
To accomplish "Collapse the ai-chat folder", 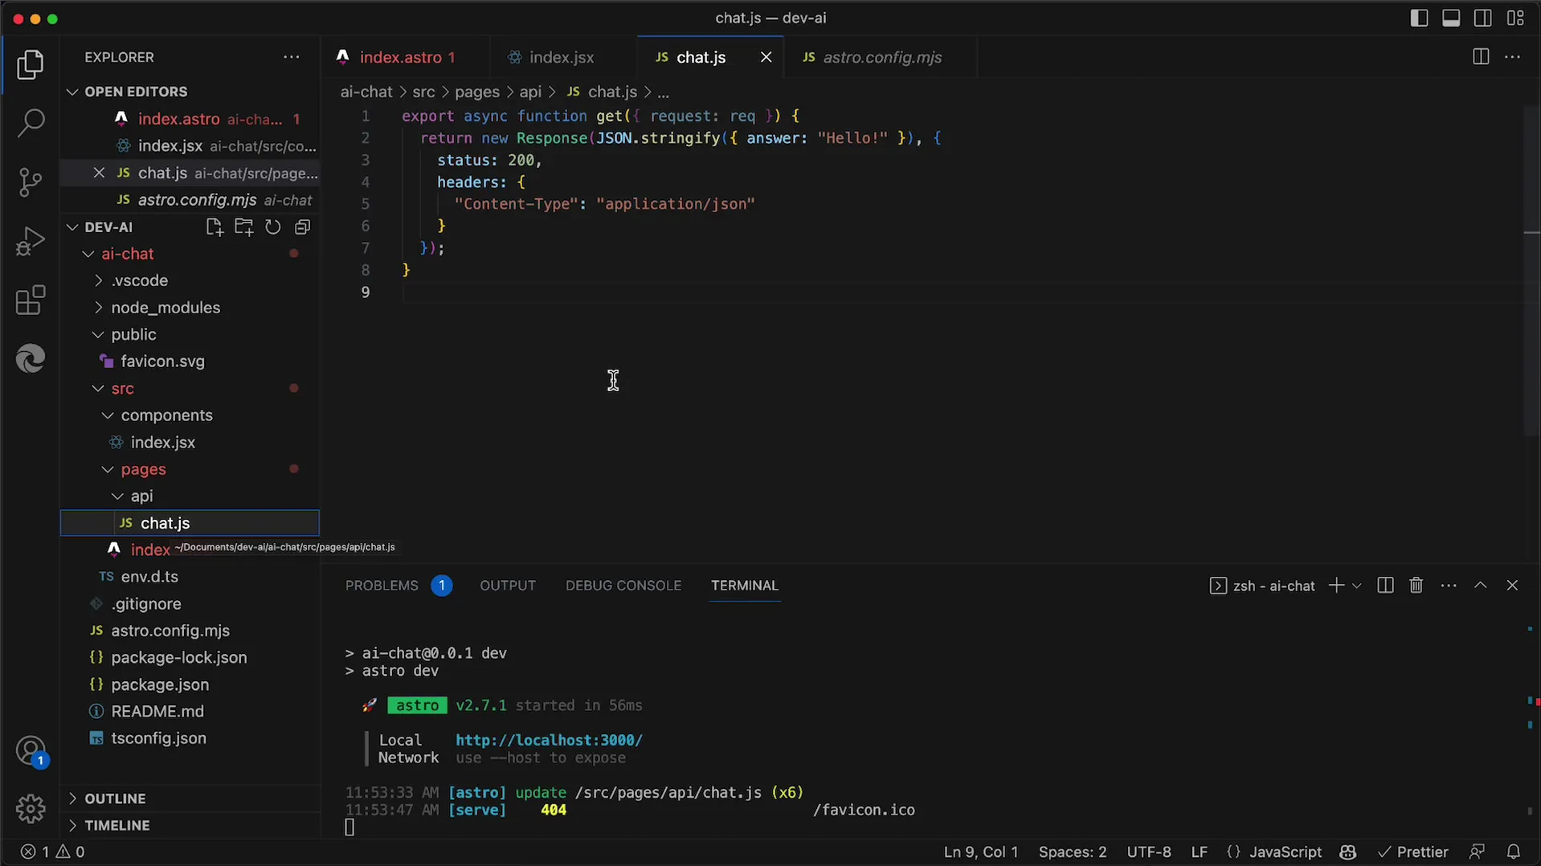I will [x=190, y=254].
